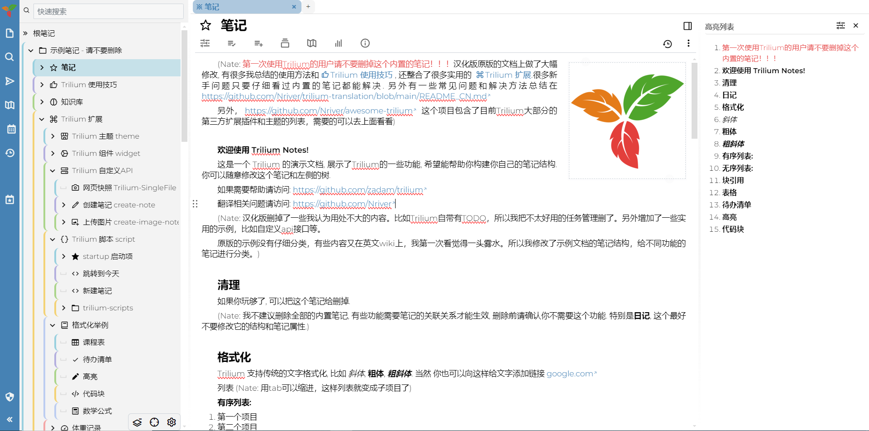Viewport: 869px width, 431px height.
Task: Expand the 笔记 tree node
Action: [42, 68]
